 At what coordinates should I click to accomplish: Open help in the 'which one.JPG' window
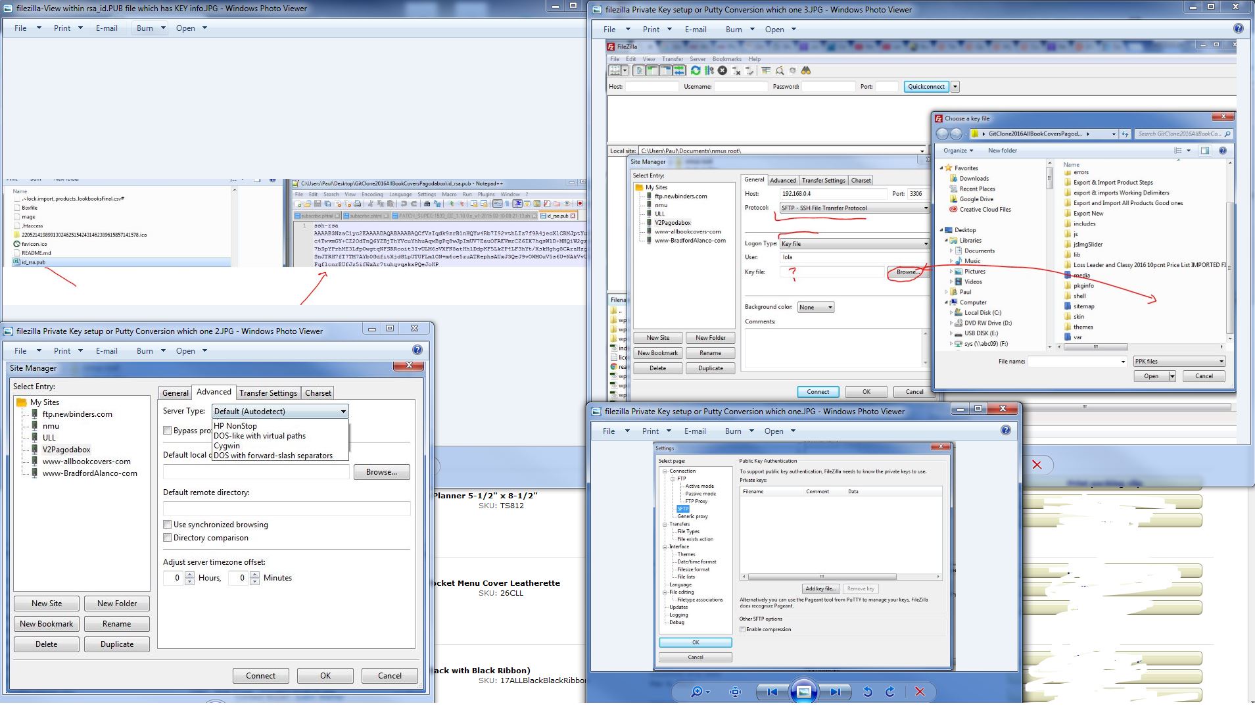(1005, 430)
